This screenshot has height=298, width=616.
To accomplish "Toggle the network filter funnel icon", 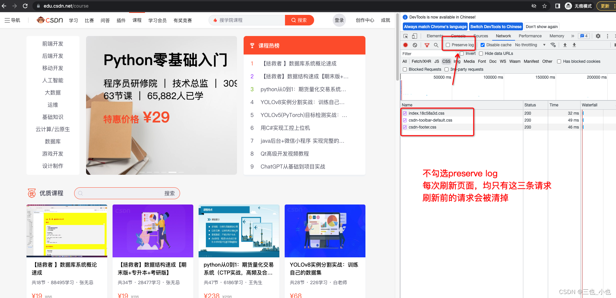I will pyautogui.click(x=427, y=45).
